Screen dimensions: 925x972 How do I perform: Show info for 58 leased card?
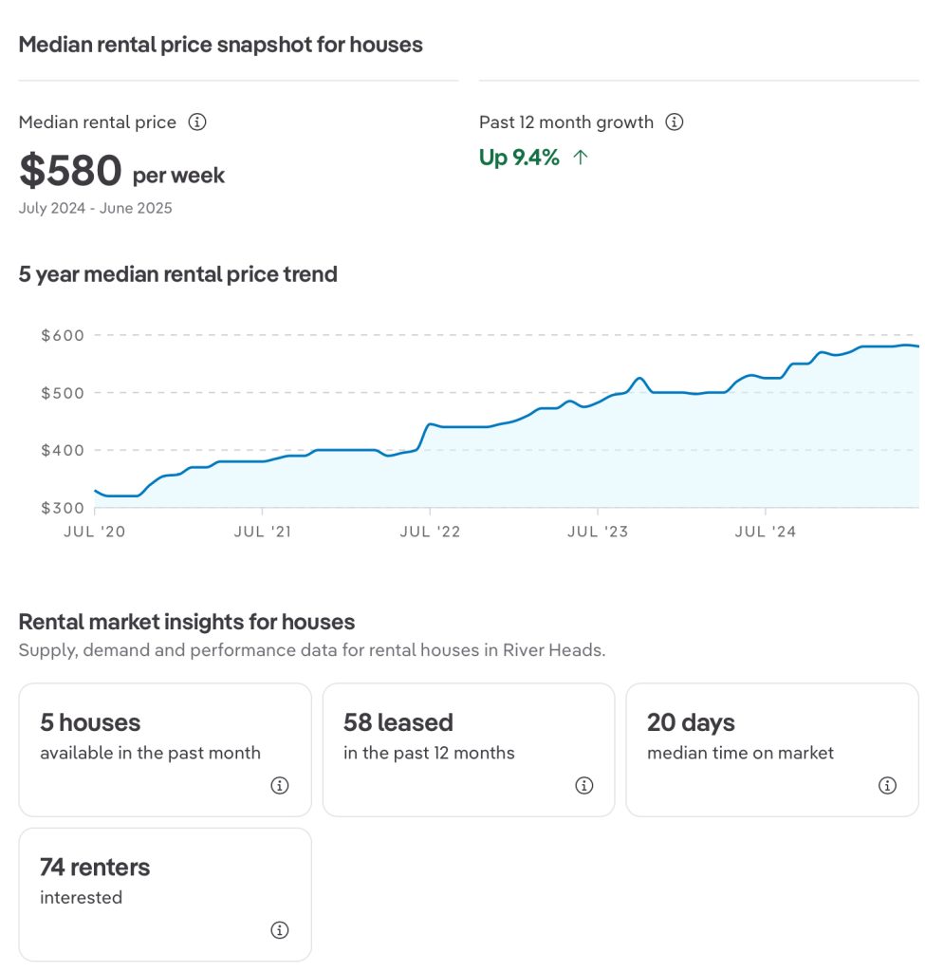(583, 785)
